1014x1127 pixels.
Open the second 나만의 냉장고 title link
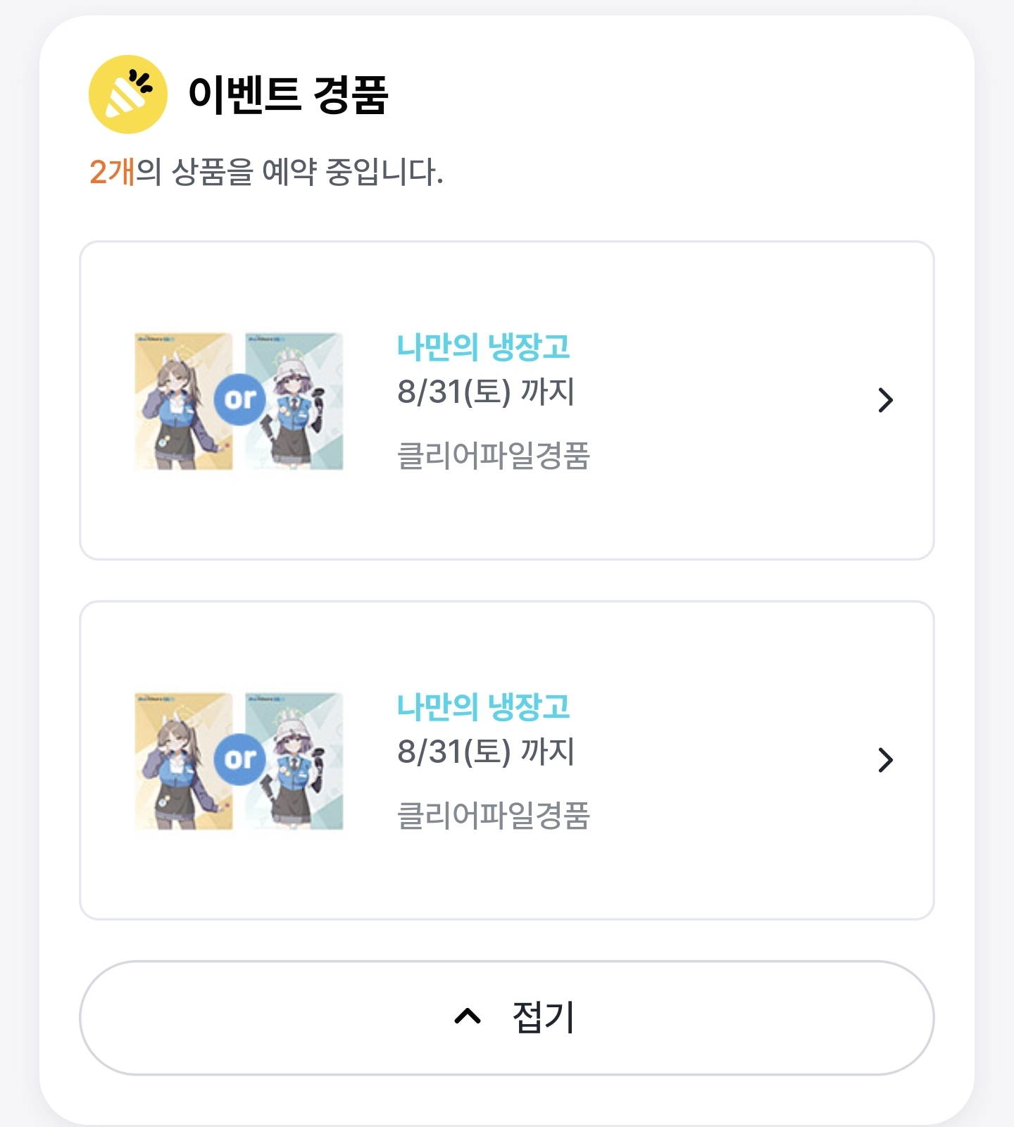(x=483, y=706)
